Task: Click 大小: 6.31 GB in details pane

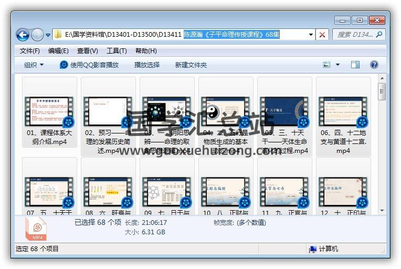Action: [x=145, y=232]
